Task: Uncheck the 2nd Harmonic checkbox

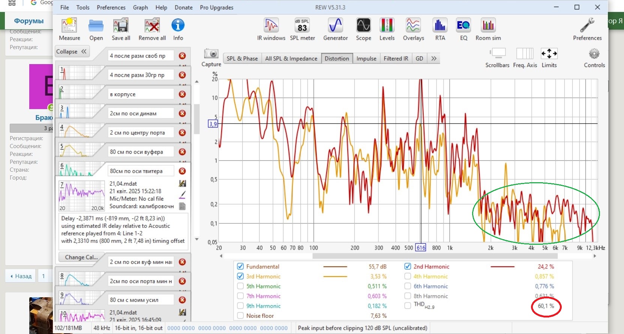Action: pos(408,267)
